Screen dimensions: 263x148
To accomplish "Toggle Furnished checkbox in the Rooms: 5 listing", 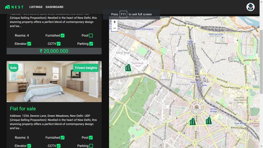I will (63, 138).
